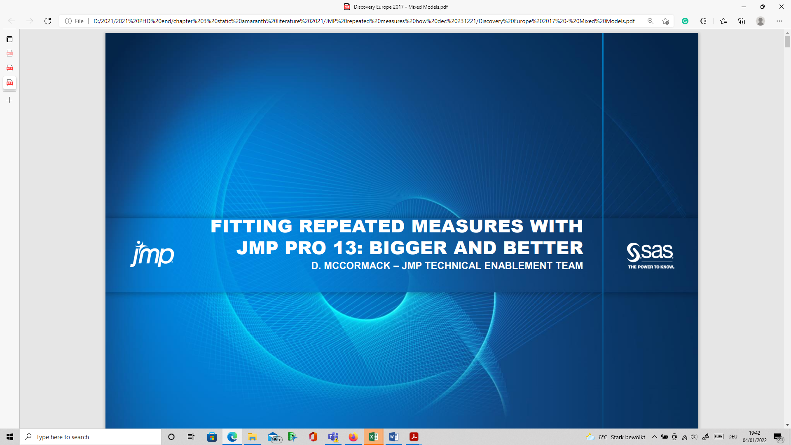Add this page to favorites

(x=665, y=21)
